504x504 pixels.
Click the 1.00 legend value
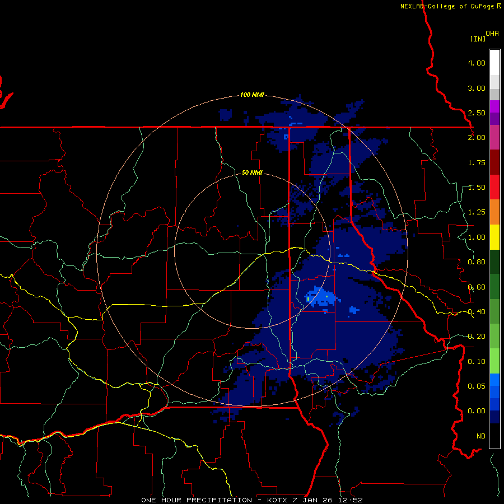477,237
